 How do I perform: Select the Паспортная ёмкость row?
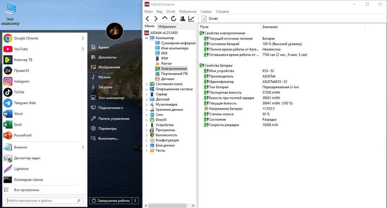[242, 93]
